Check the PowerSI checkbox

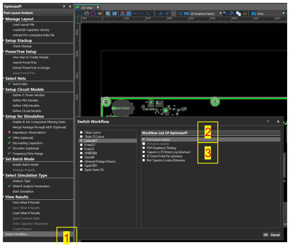81,149
